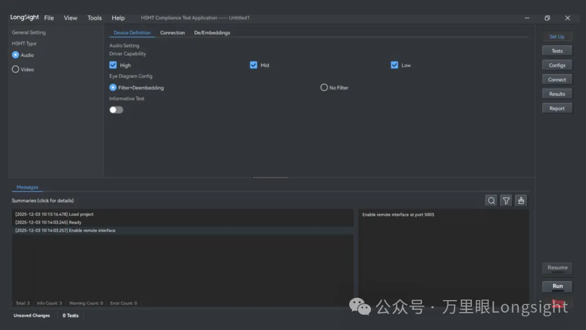This screenshot has width=586, height=330.
Task: Click the General Setting heading
Action: 28,33
